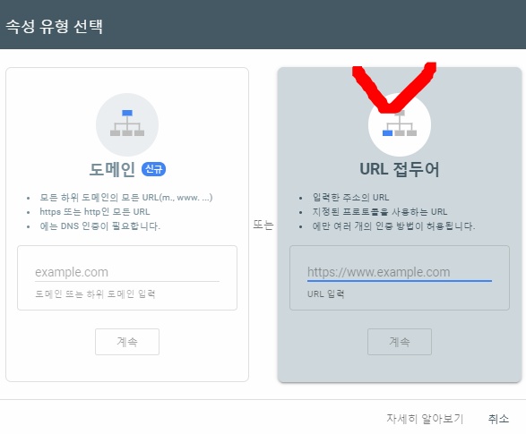
Task: Click the '도메인 또는 하위 도메인 입력' helper label
Action: point(95,294)
